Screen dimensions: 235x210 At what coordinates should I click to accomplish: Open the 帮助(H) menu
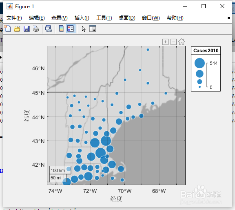[x=175, y=18]
